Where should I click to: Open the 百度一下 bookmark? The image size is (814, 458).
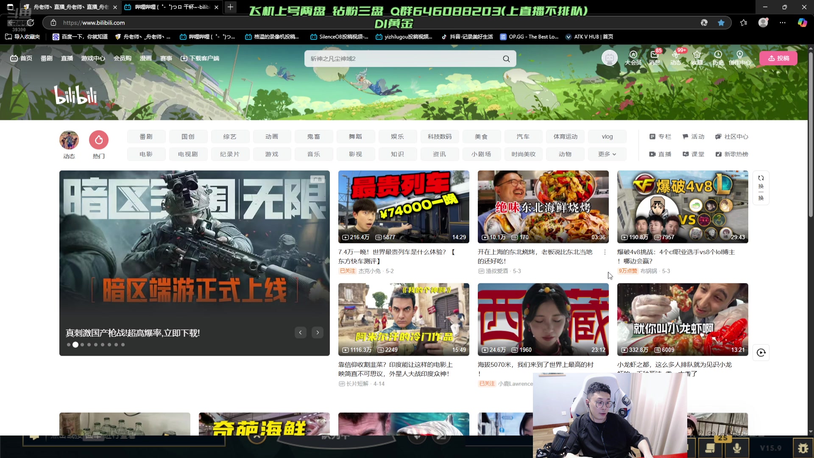pos(80,37)
